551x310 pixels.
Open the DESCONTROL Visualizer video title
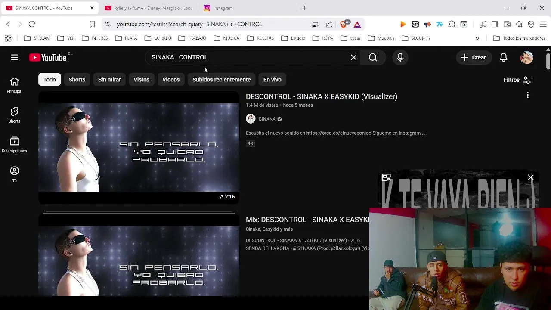tap(322, 96)
